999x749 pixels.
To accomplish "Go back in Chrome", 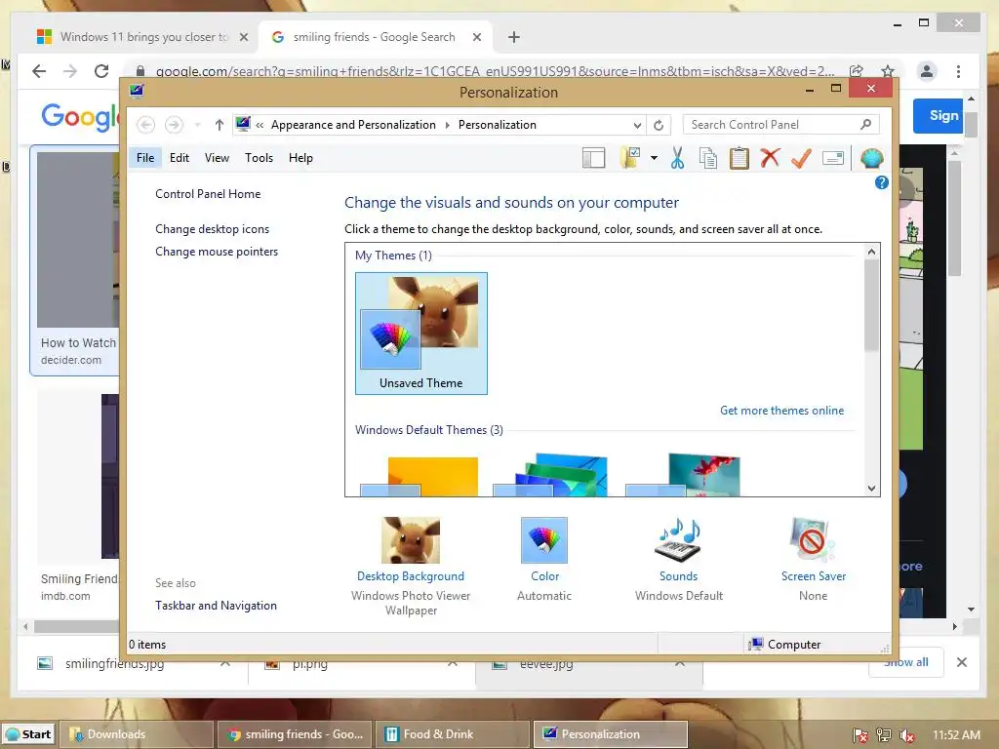I will pos(39,70).
